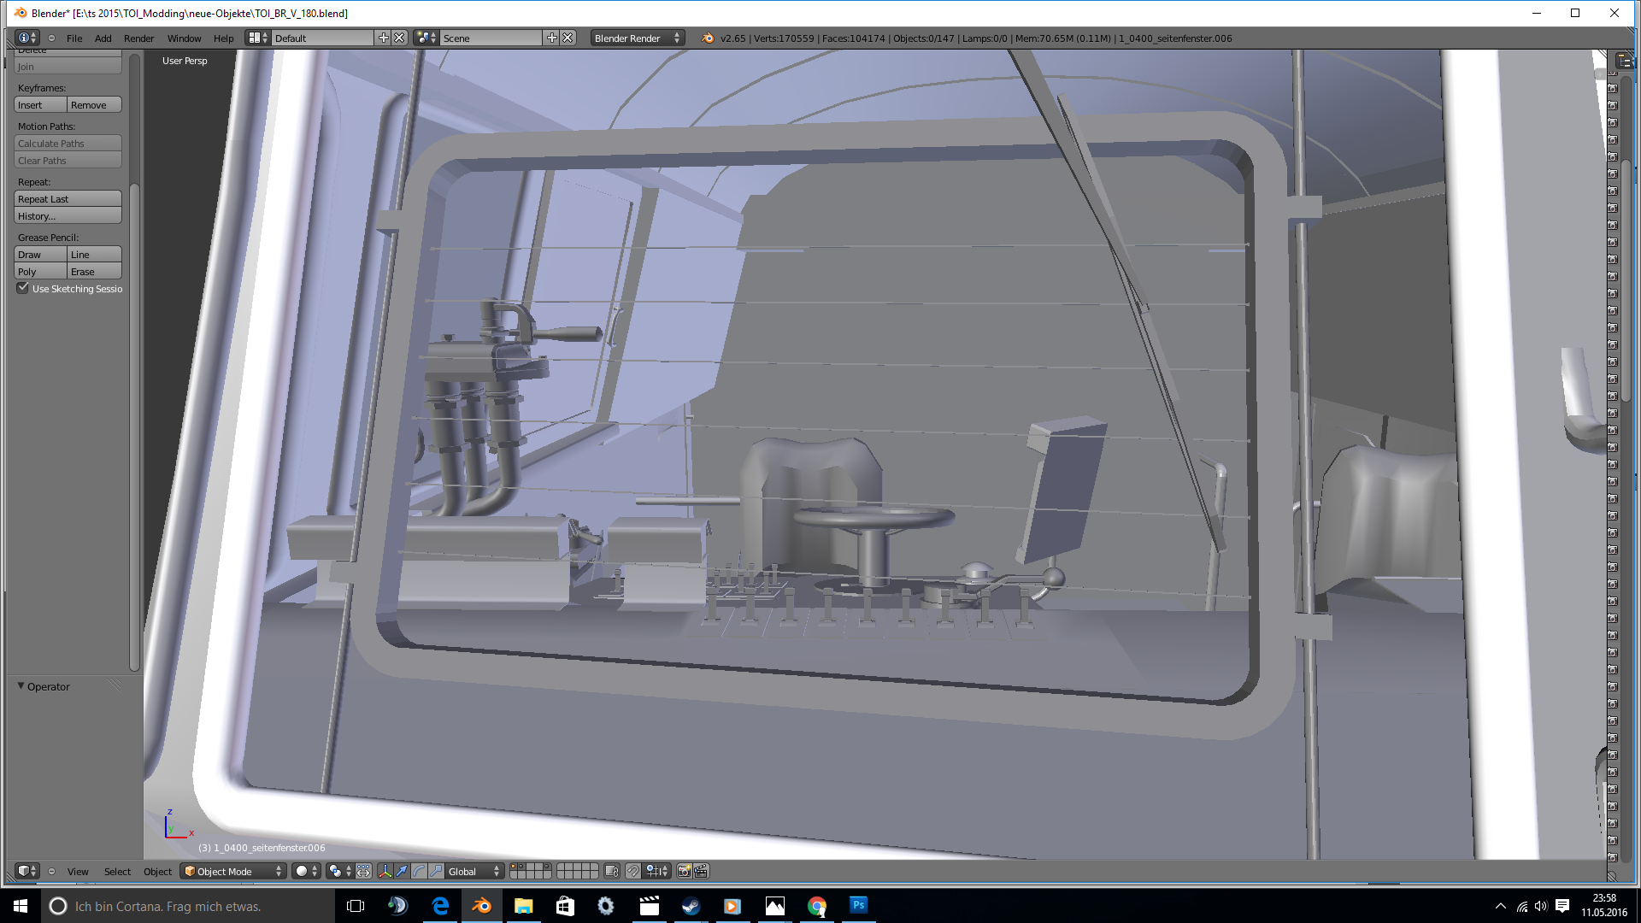Viewport: 1641px width, 923px height.
Task: Uncheck Use Sketching Session checkbox
Action: click(23, 288)
